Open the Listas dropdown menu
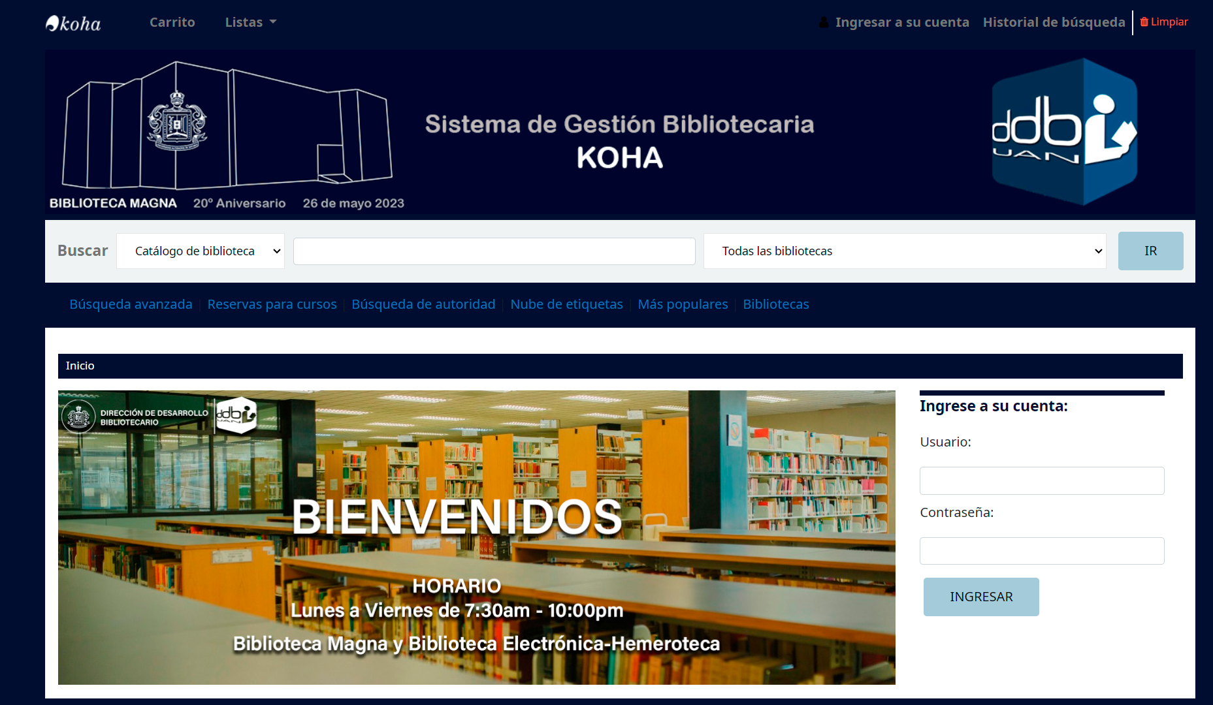This screenshot has height=705, width=1213. (x=250, y=22)
